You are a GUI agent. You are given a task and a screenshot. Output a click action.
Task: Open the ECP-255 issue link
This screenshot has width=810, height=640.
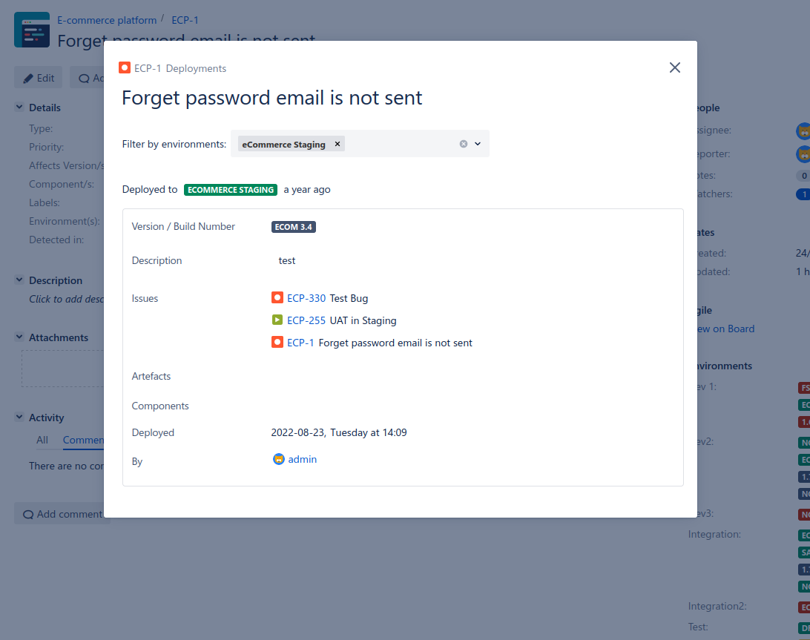306,320
